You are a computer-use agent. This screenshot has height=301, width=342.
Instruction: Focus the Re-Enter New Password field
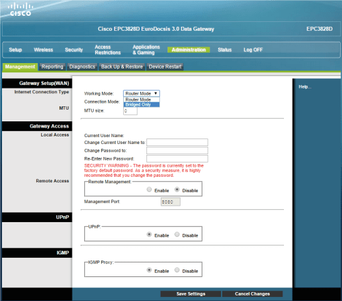pyautogui.click(x=177, y=158)
